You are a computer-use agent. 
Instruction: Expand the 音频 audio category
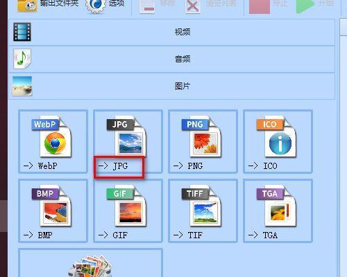click(x=172, y=60)
